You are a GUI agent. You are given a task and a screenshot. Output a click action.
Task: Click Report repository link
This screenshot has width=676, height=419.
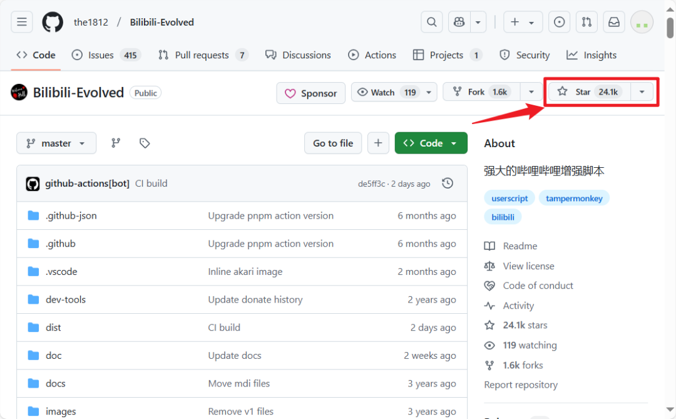tap(521, 385)
